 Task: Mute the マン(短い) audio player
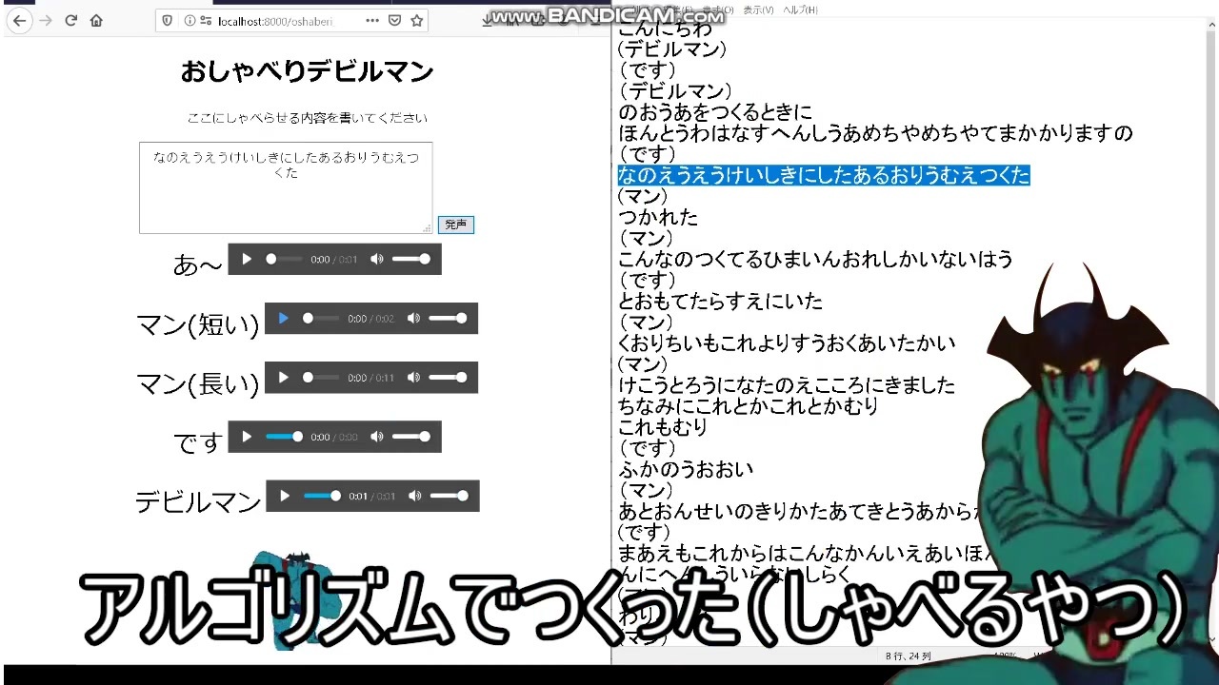412,318
